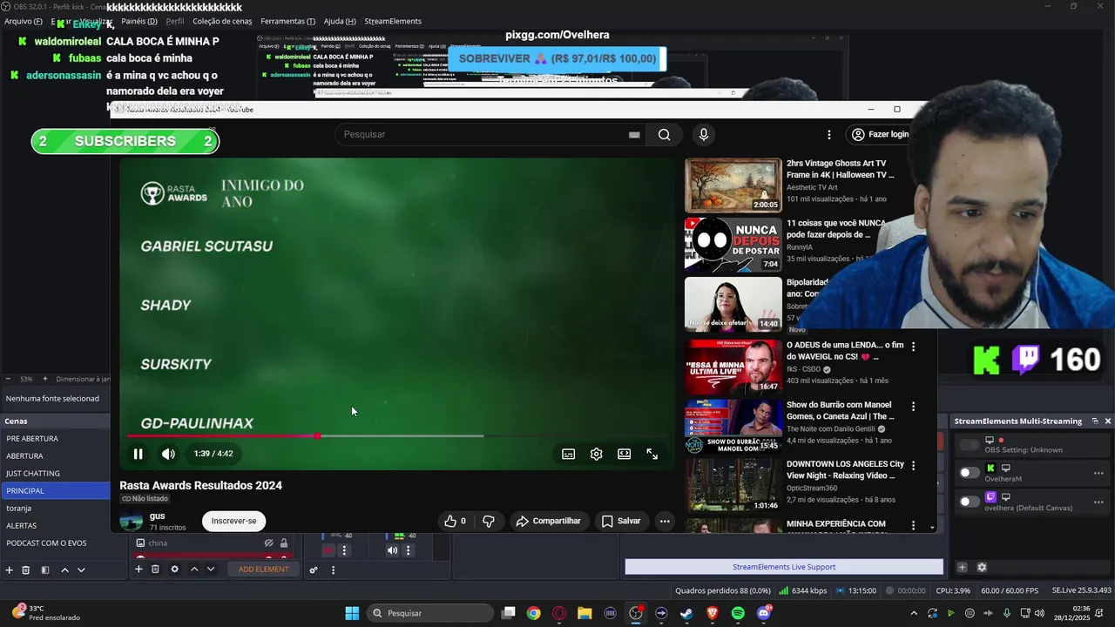1115x627 pixels.
Task: Open the on-screen keyboard in search box
Action: tap(634, 134)
